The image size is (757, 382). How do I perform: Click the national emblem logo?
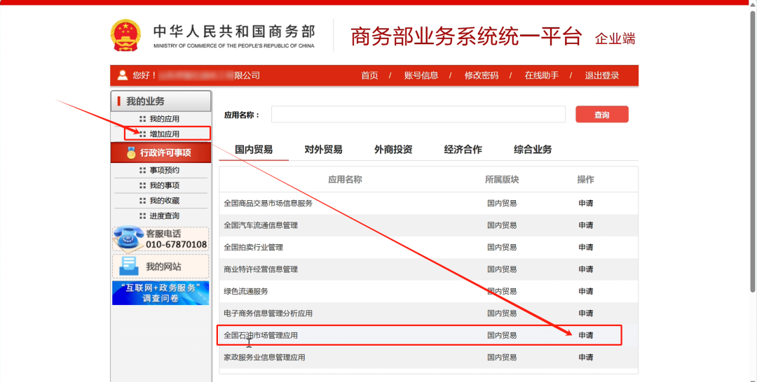pyautogui.click(x=125, y=35)
